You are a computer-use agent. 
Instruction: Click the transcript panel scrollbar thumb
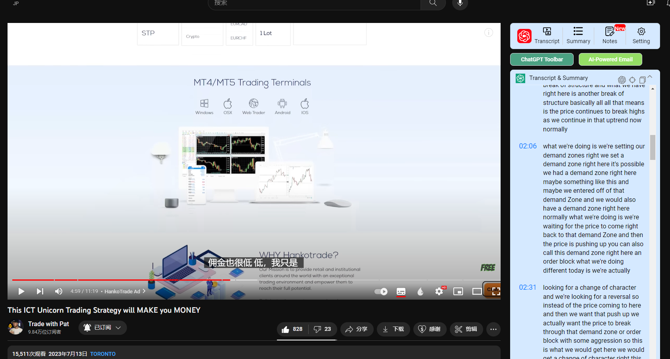pyautogui.click(x=653, y=147)
